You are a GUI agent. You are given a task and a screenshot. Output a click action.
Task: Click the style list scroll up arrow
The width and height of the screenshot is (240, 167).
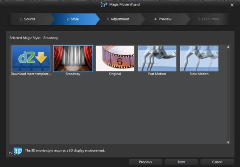[x=228, y=47]
